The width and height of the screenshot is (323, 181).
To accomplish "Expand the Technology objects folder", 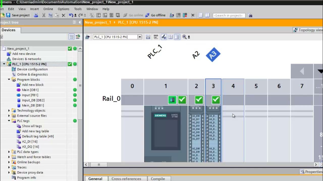I will pyautogui.click(x=9, y=111).
